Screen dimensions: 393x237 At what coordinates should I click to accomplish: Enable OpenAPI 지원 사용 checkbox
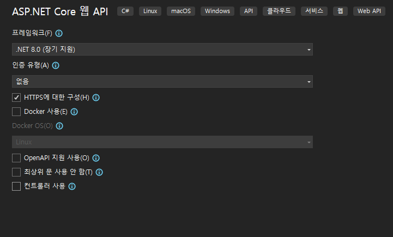16,158
